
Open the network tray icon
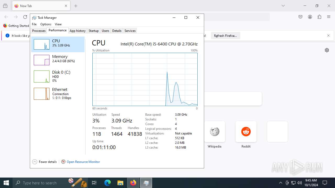click(x=293, y=183)
